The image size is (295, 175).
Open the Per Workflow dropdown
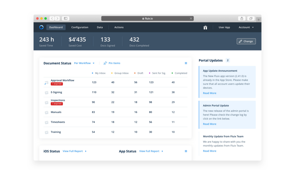click(84, 63)
